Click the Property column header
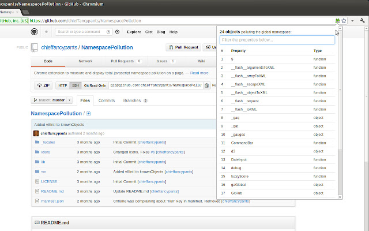The height and width of the screenshot is (231, 369). [238, 51]
